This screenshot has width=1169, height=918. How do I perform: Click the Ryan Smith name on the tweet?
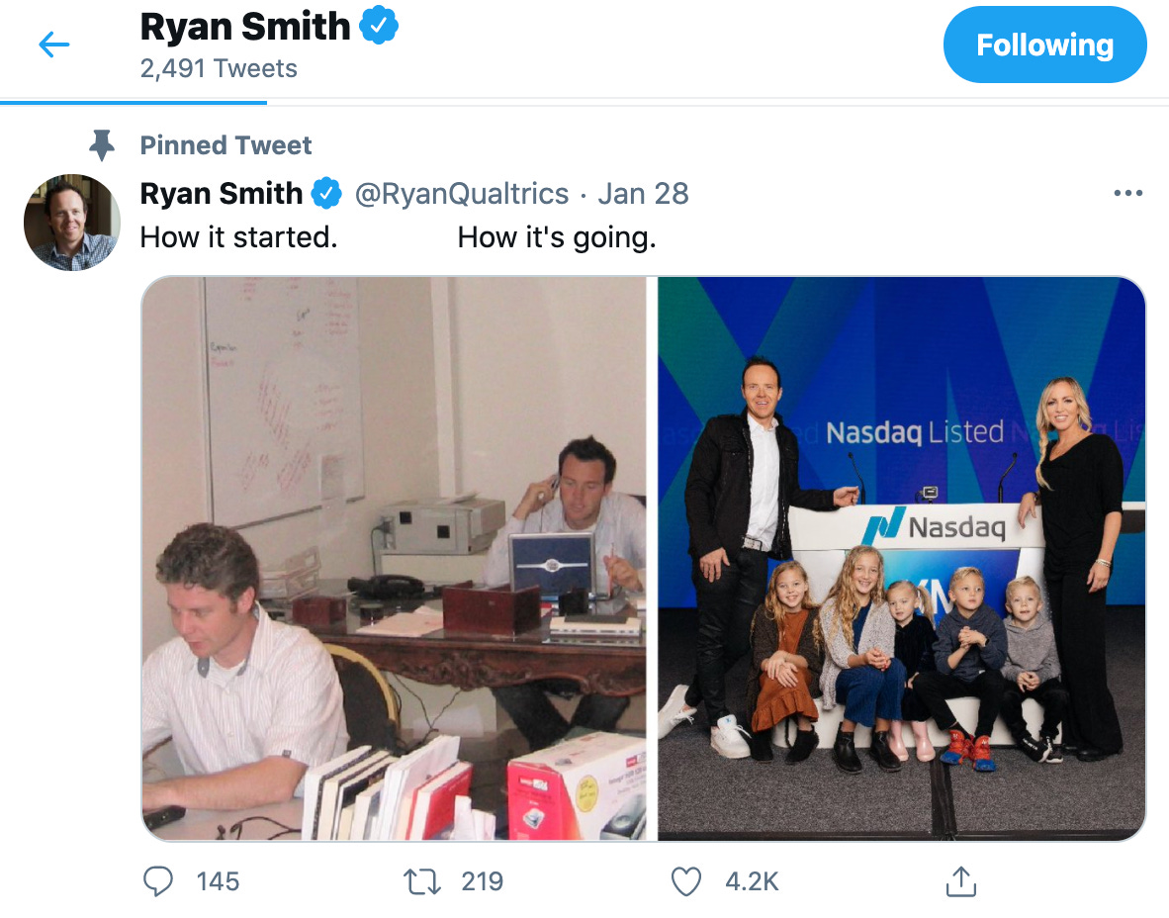click(222, 193)
